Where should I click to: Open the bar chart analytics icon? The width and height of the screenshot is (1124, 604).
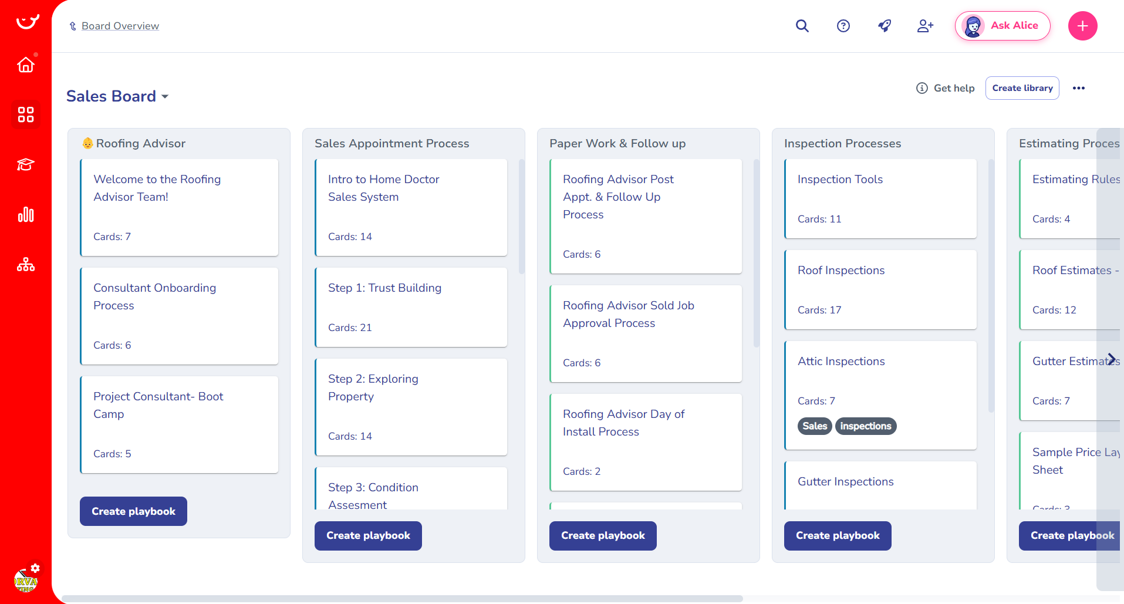(x=26, y=215)
